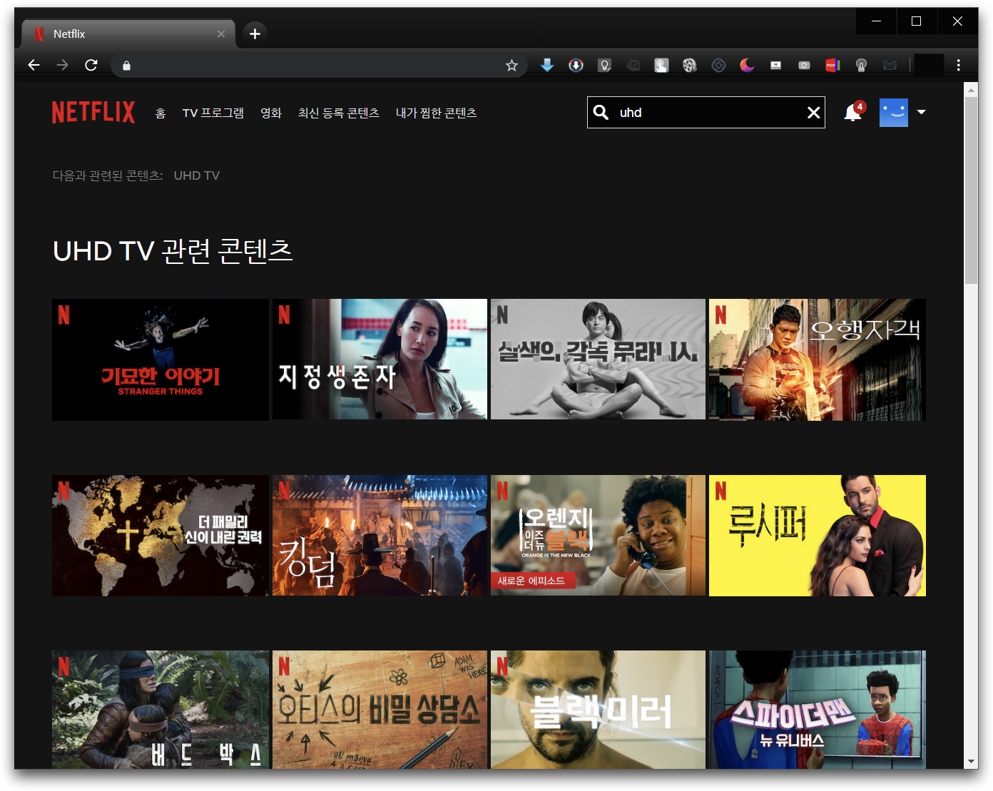This screenshot has width=993, height=791.
Task: Select the Netflix browser tab
Action: (128, 34)
